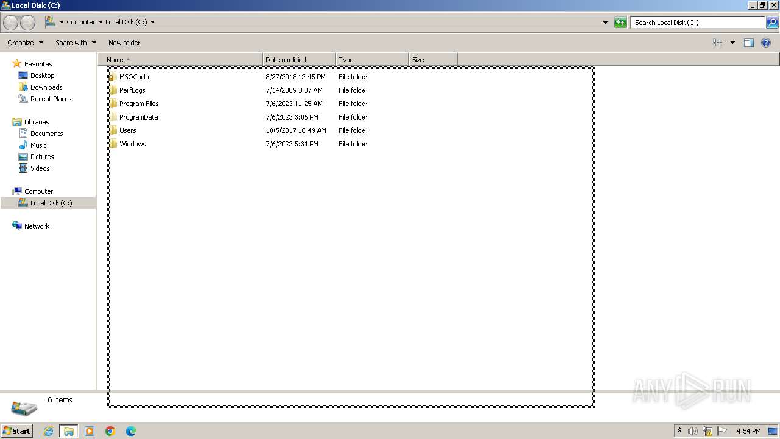The image size is (780, 439).
Task: Select Computer in the navigation pane
Action: coord(38,191)
